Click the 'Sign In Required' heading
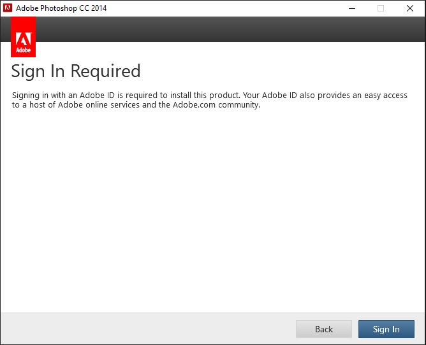The height and width of the screenshot is (345, 426). (x=76, y=71)
